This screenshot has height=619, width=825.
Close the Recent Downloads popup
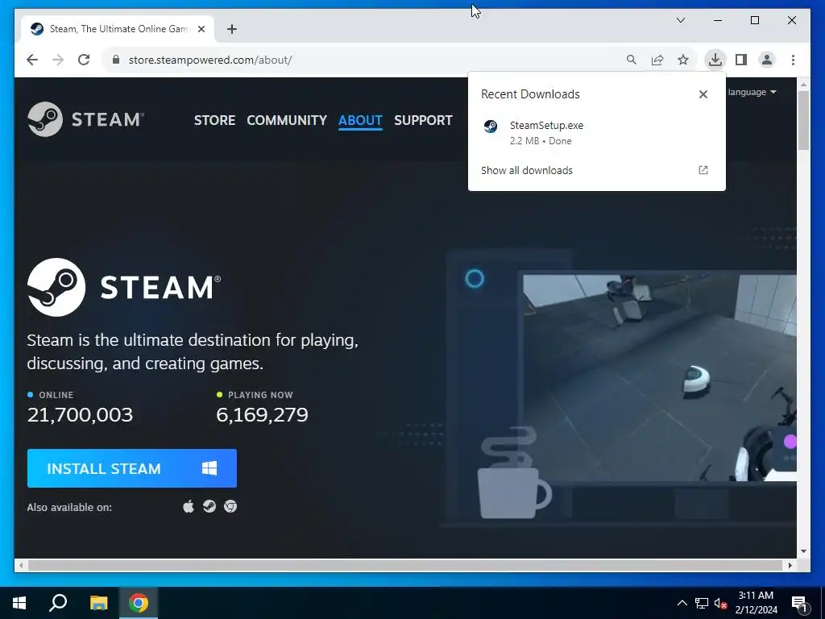(x=703, y=94)
